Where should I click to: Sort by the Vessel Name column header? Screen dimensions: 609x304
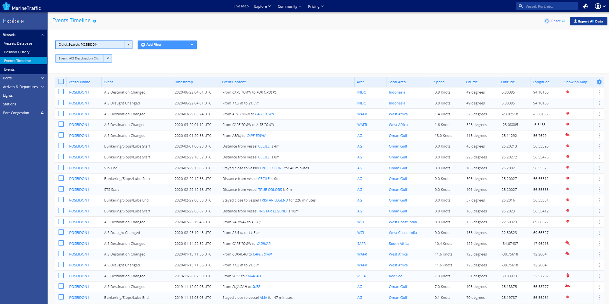[x=79, y=82]
